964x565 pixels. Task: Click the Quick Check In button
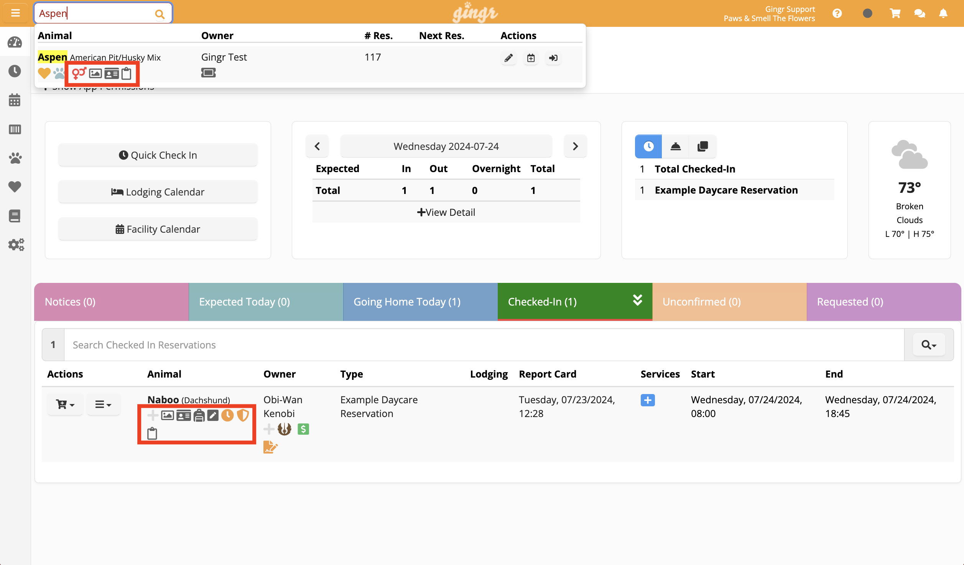click(158, 155)
